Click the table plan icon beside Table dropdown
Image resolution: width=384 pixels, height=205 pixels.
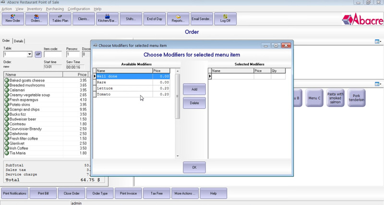[x=38, y=54]
